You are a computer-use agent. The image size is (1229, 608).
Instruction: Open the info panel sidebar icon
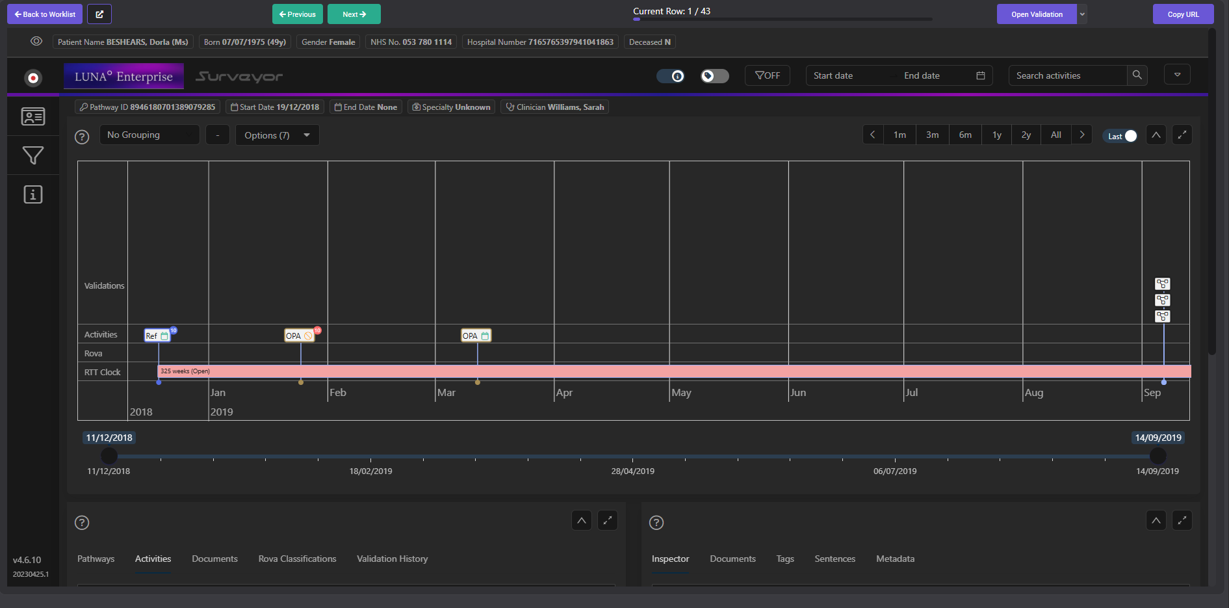[x=32, y=194]
